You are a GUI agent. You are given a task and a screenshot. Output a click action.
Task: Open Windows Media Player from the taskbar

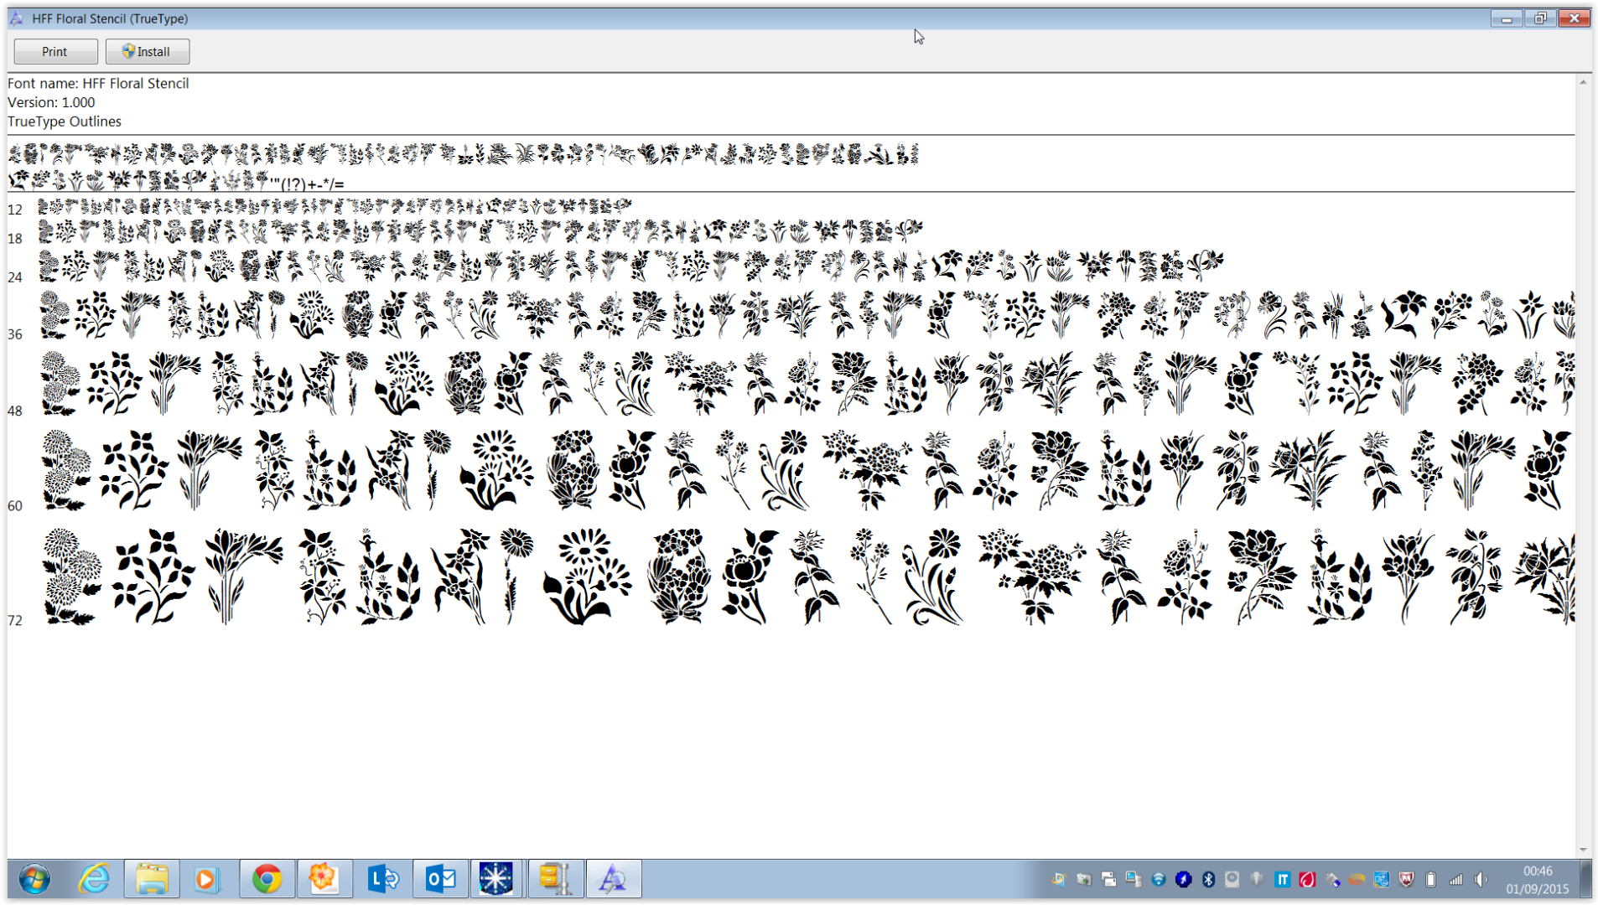tap(207, 878)
